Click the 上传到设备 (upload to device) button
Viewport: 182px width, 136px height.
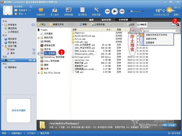tap(97, 24)
